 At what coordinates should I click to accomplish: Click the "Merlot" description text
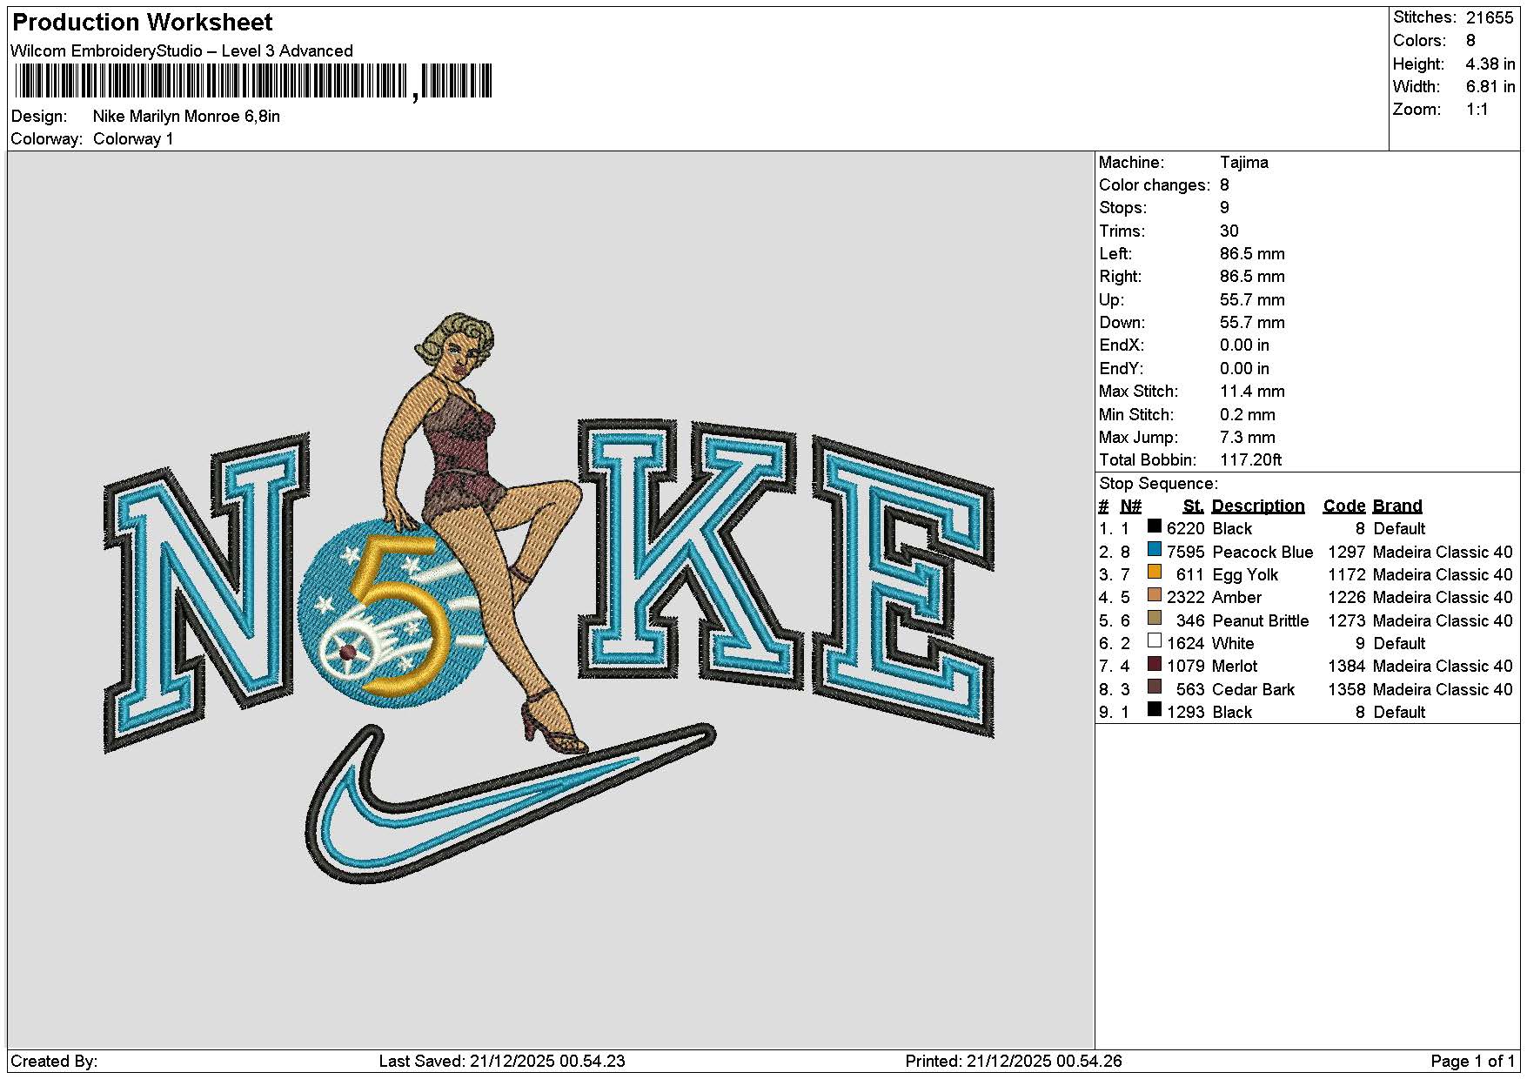pos(1235,667)
